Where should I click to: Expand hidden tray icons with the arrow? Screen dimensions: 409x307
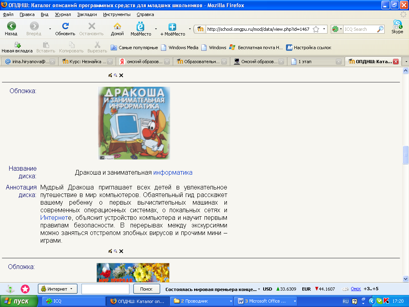pos(372,301)
